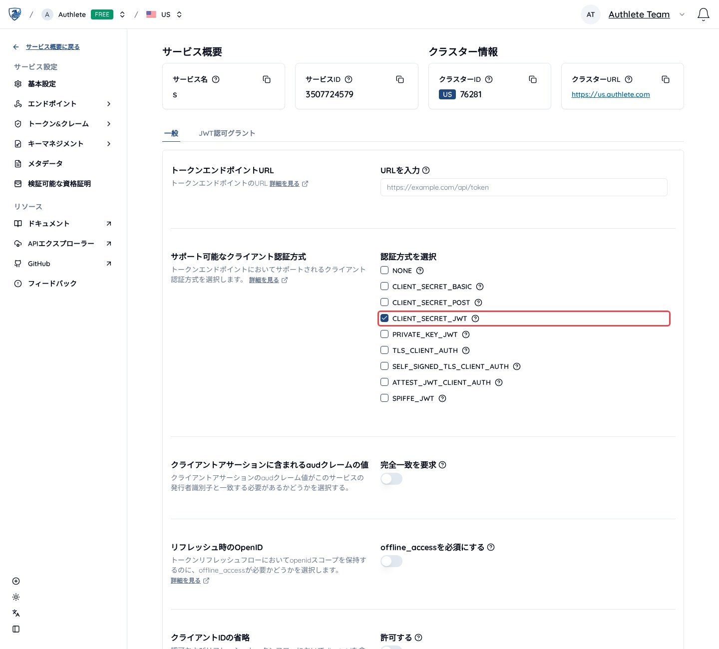Check the NONE checkbox
The width and height of the screenshot is (719, 649).
click(384, 270)
